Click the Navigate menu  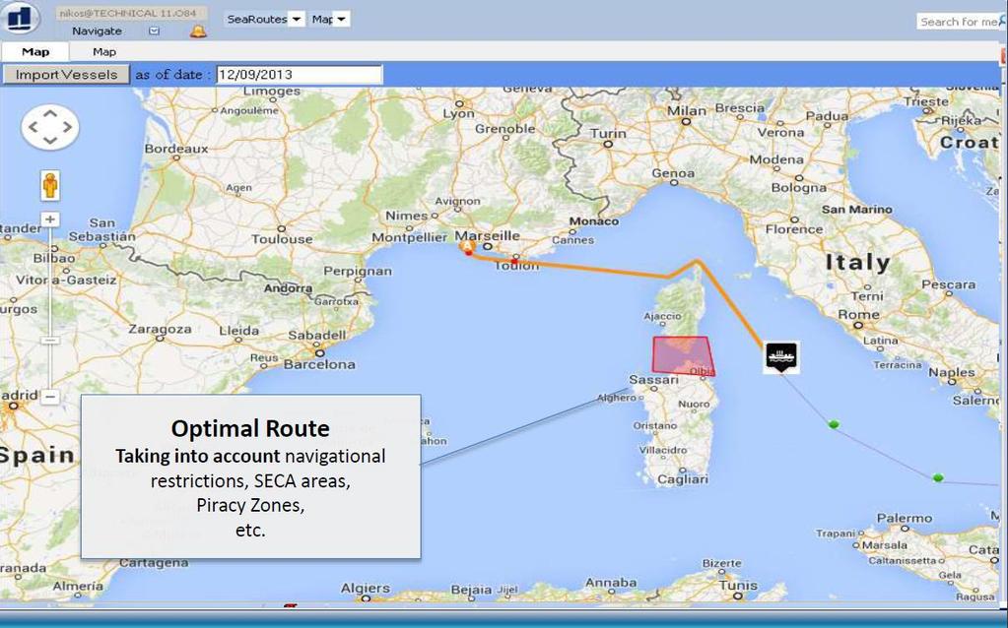pyautogui.click(x=97, y=31)
